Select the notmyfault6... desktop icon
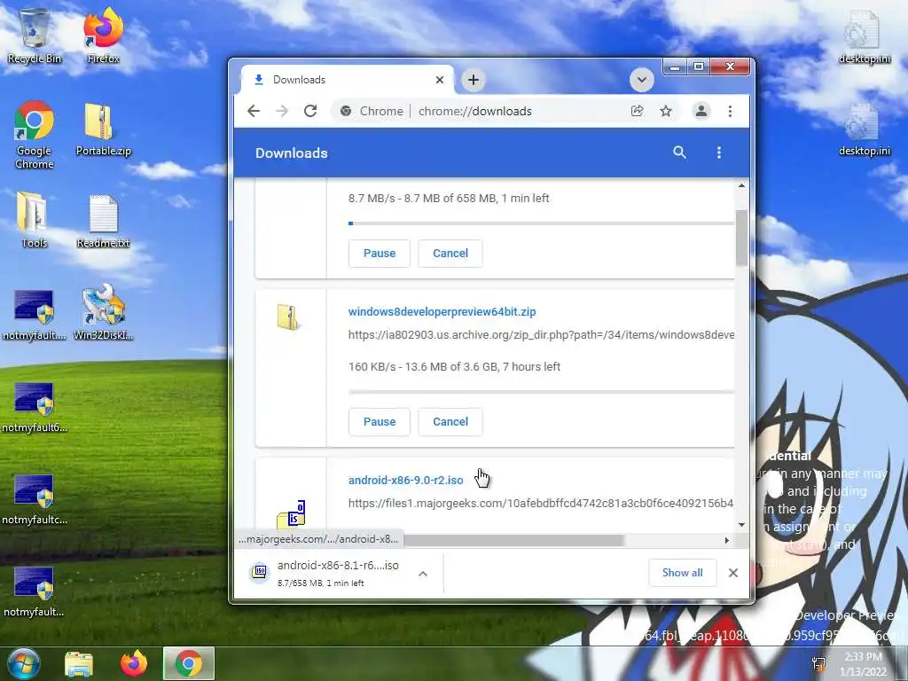908x681 pixels. click(x=35, y=406)
